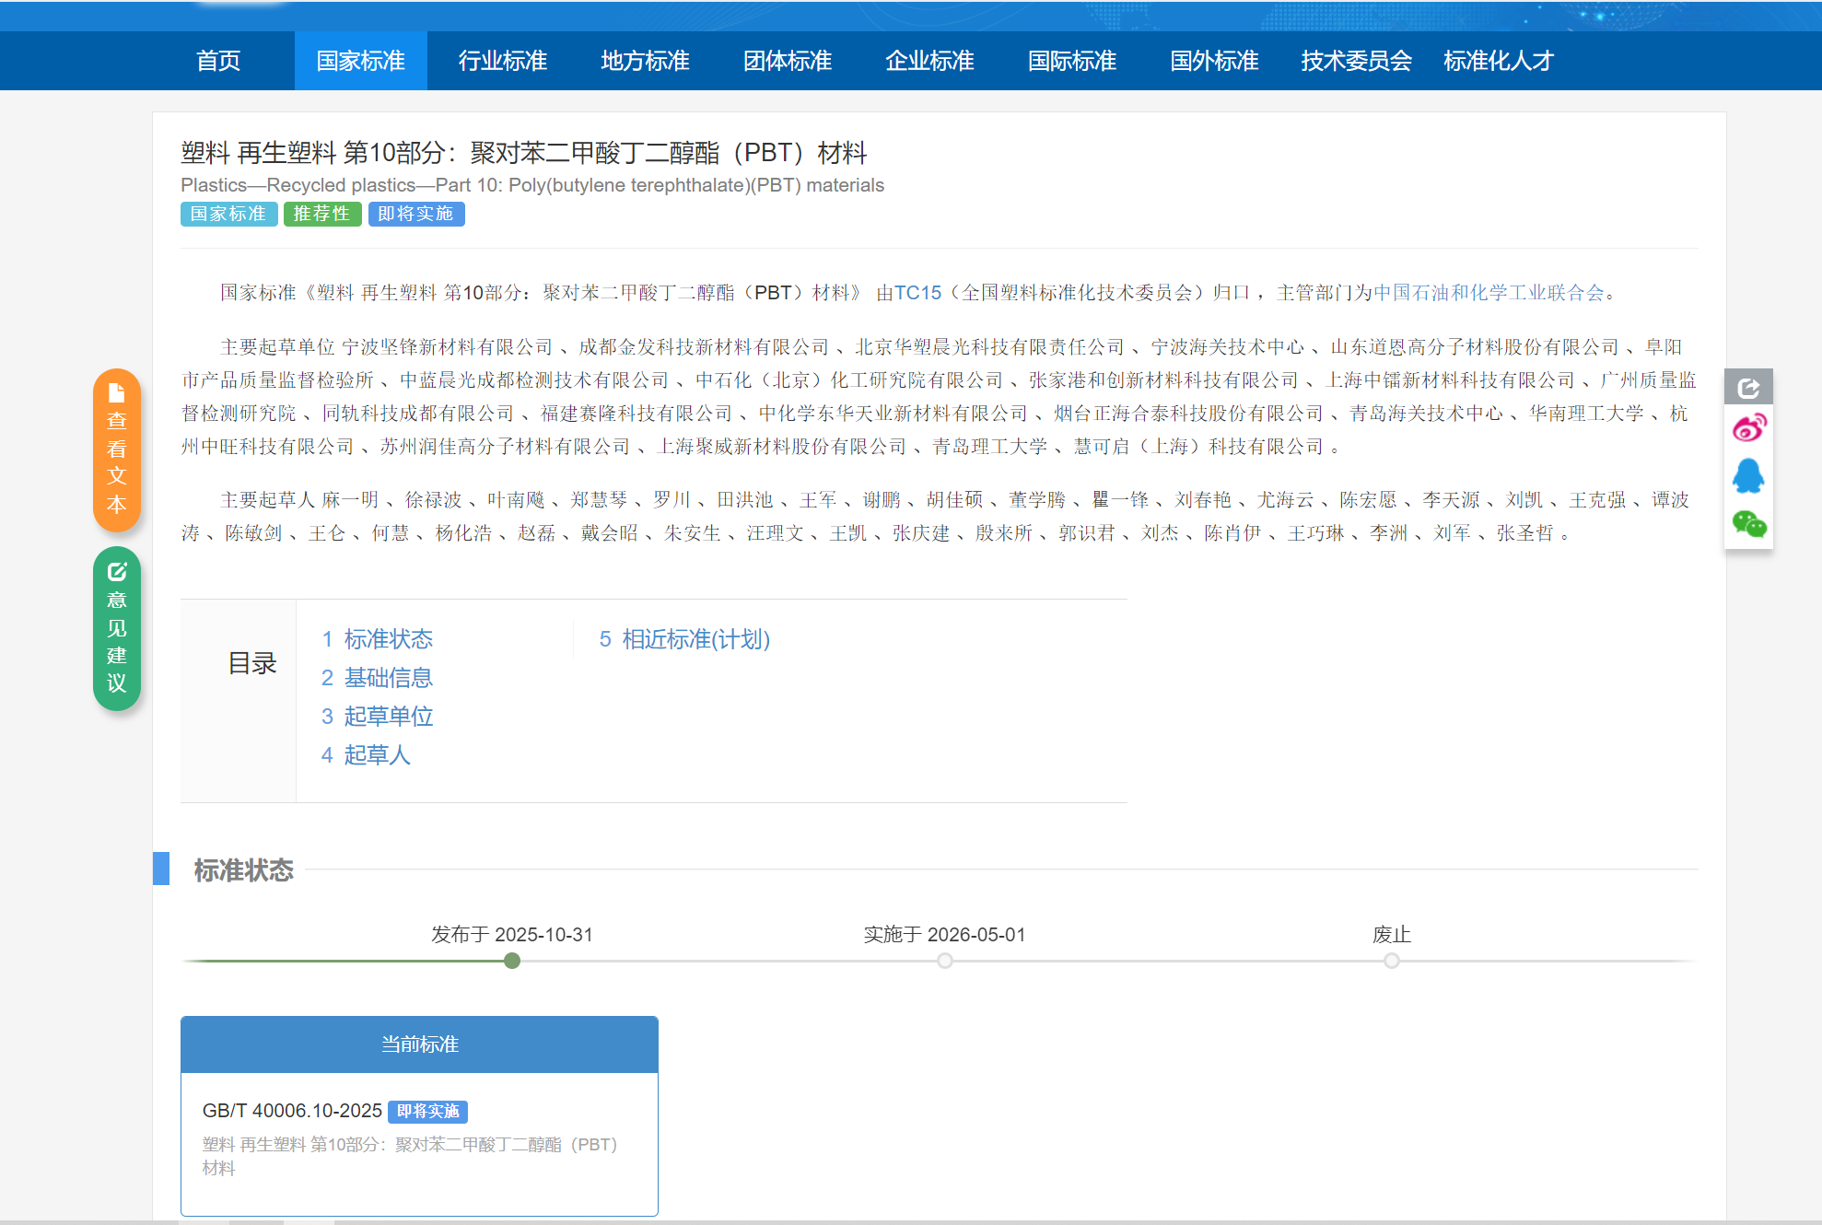The image size is (1822, 1225).
Task: Open 中国石油和化学工业联合会 link
Action: pyautogui.click(x=1489, y=293)
